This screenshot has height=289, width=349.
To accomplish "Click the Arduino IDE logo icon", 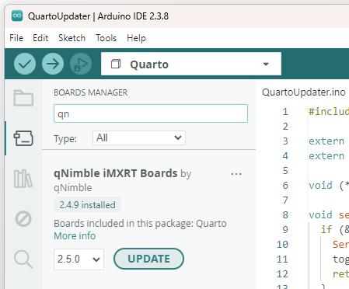I will tap(17, 16).
